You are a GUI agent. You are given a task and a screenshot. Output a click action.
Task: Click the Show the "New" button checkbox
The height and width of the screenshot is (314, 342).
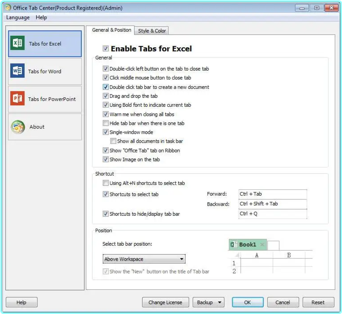106,271
